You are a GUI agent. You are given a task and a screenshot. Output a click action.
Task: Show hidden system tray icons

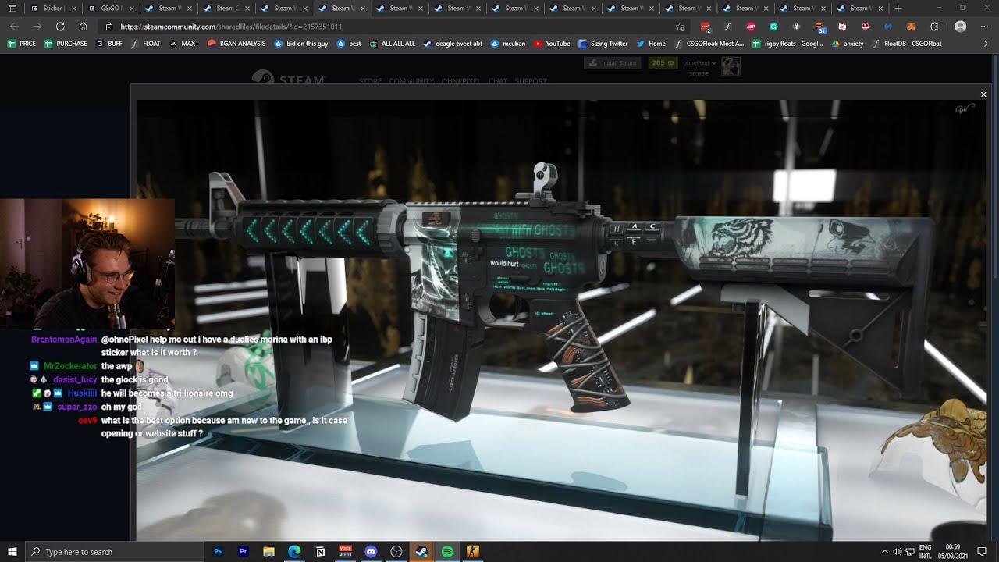click(884, 552)
